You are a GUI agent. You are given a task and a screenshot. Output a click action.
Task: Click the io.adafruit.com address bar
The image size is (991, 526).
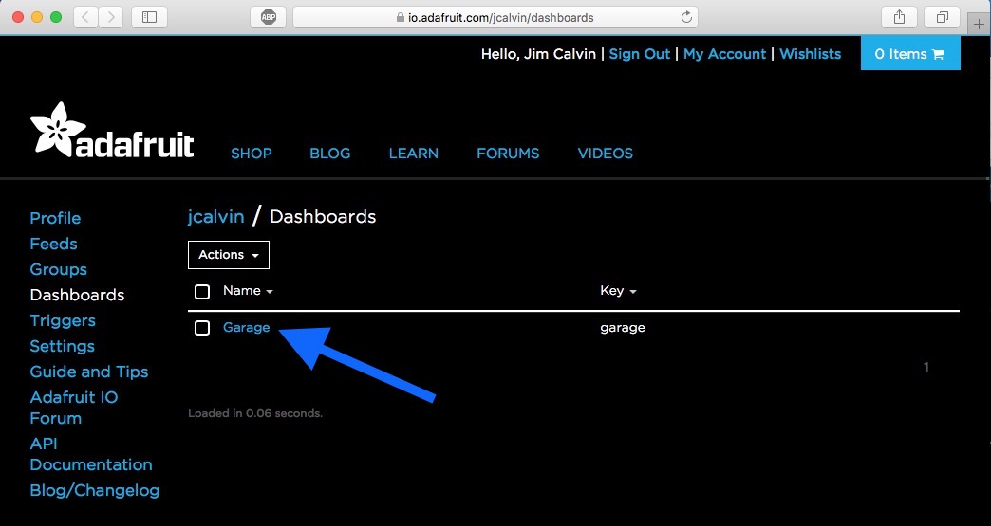495,17
